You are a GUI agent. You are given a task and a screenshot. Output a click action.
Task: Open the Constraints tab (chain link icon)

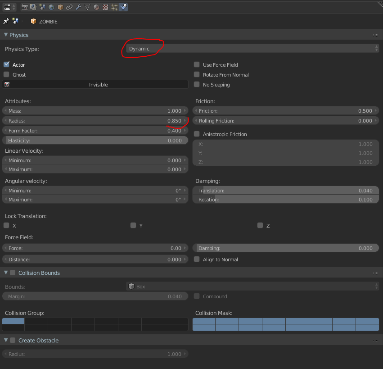[69, 7]
